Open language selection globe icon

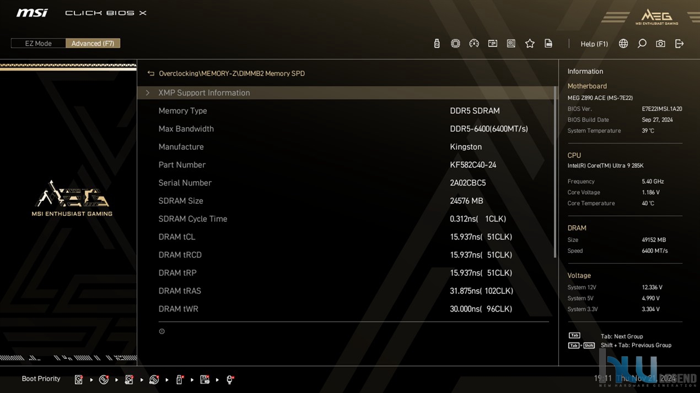click(623, 43)
